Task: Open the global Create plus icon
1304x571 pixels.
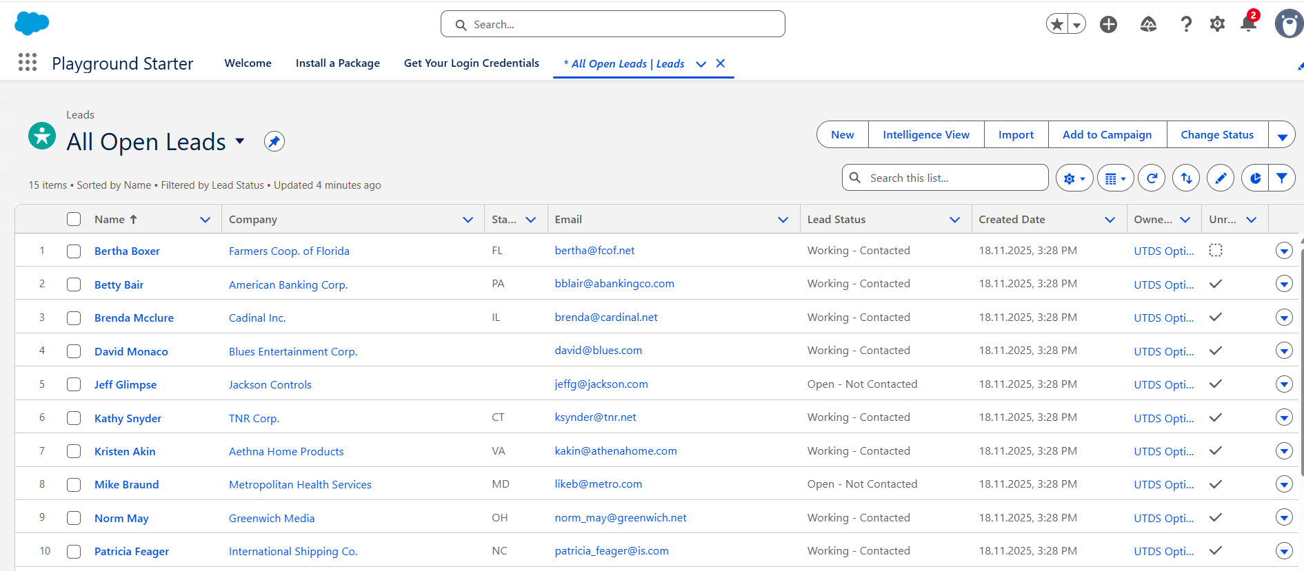Action: click(x=1108, y=24)
